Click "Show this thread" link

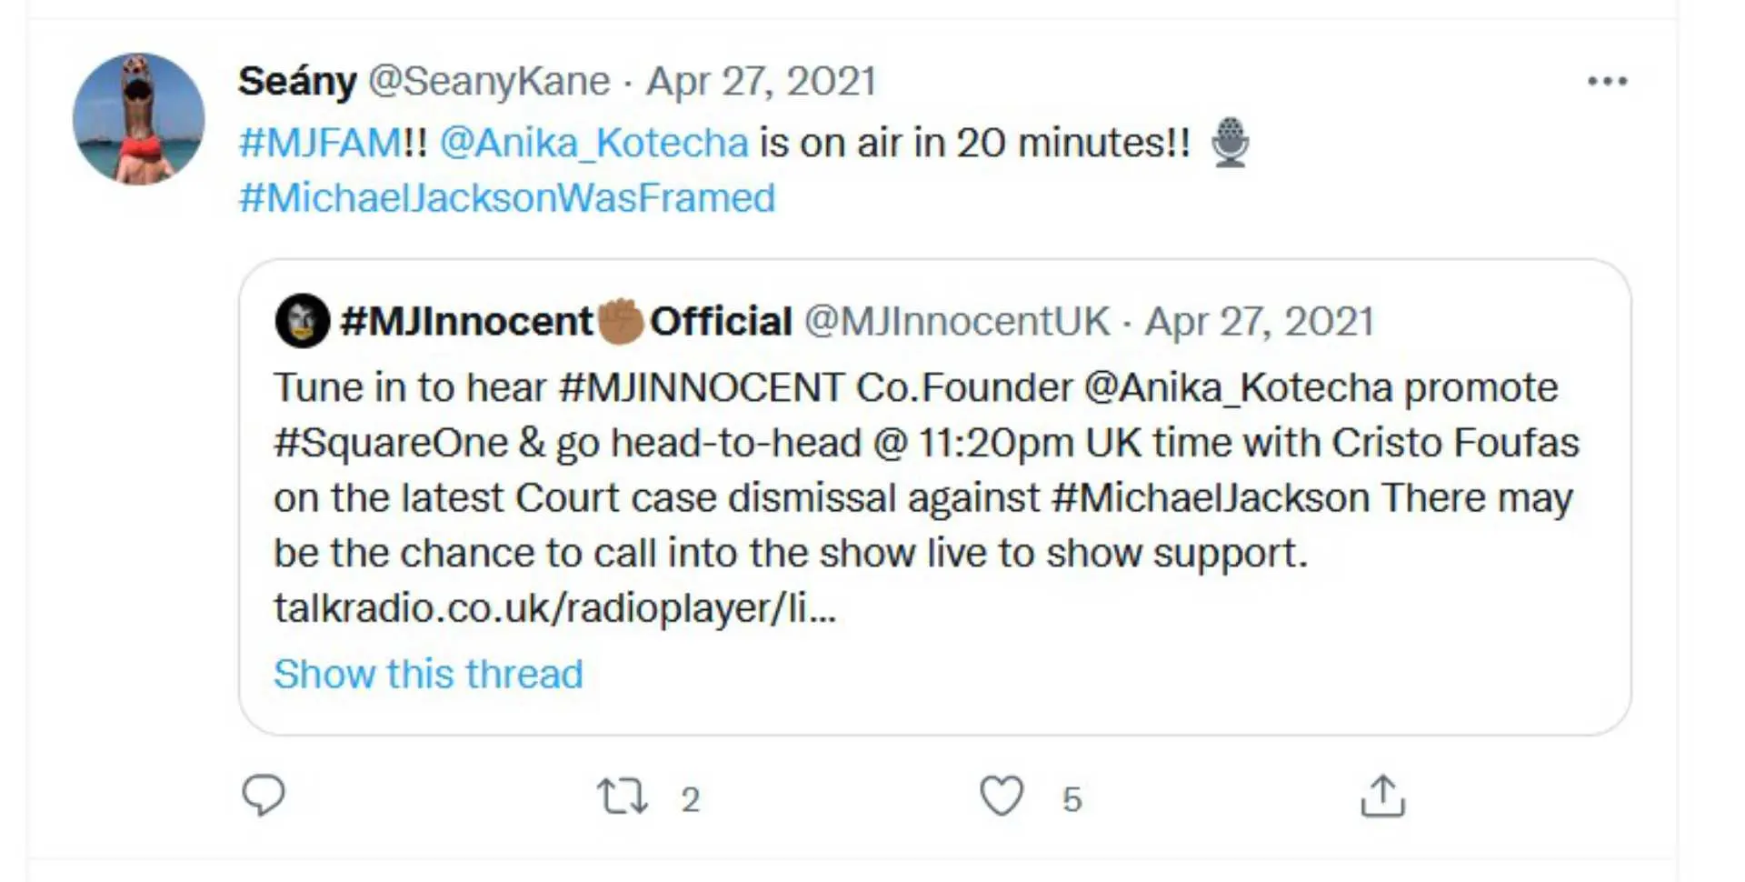click(x=428, y=675)
